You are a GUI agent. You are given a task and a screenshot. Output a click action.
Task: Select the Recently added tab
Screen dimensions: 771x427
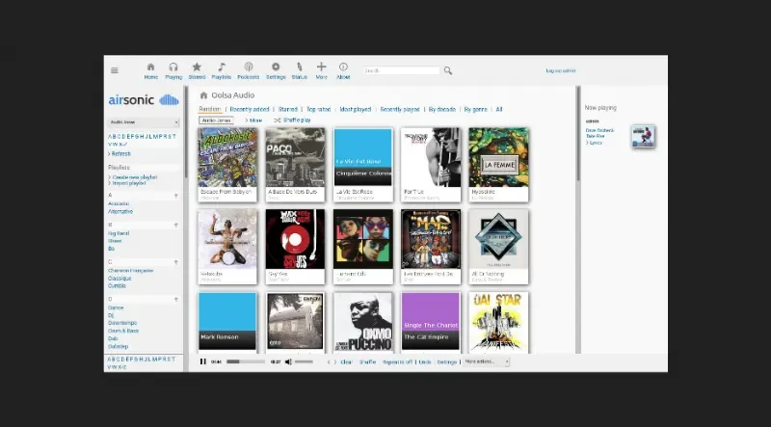click(250, 109)
